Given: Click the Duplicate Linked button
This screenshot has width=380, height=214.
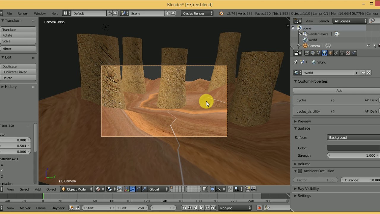Looking at the screenshot, I should pyautogui.click(x=18, y=72).
